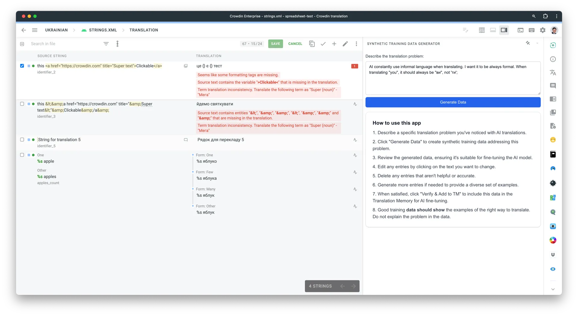Open the panel dropdown caret
The image size is (578, 316).
pos(537,44)
